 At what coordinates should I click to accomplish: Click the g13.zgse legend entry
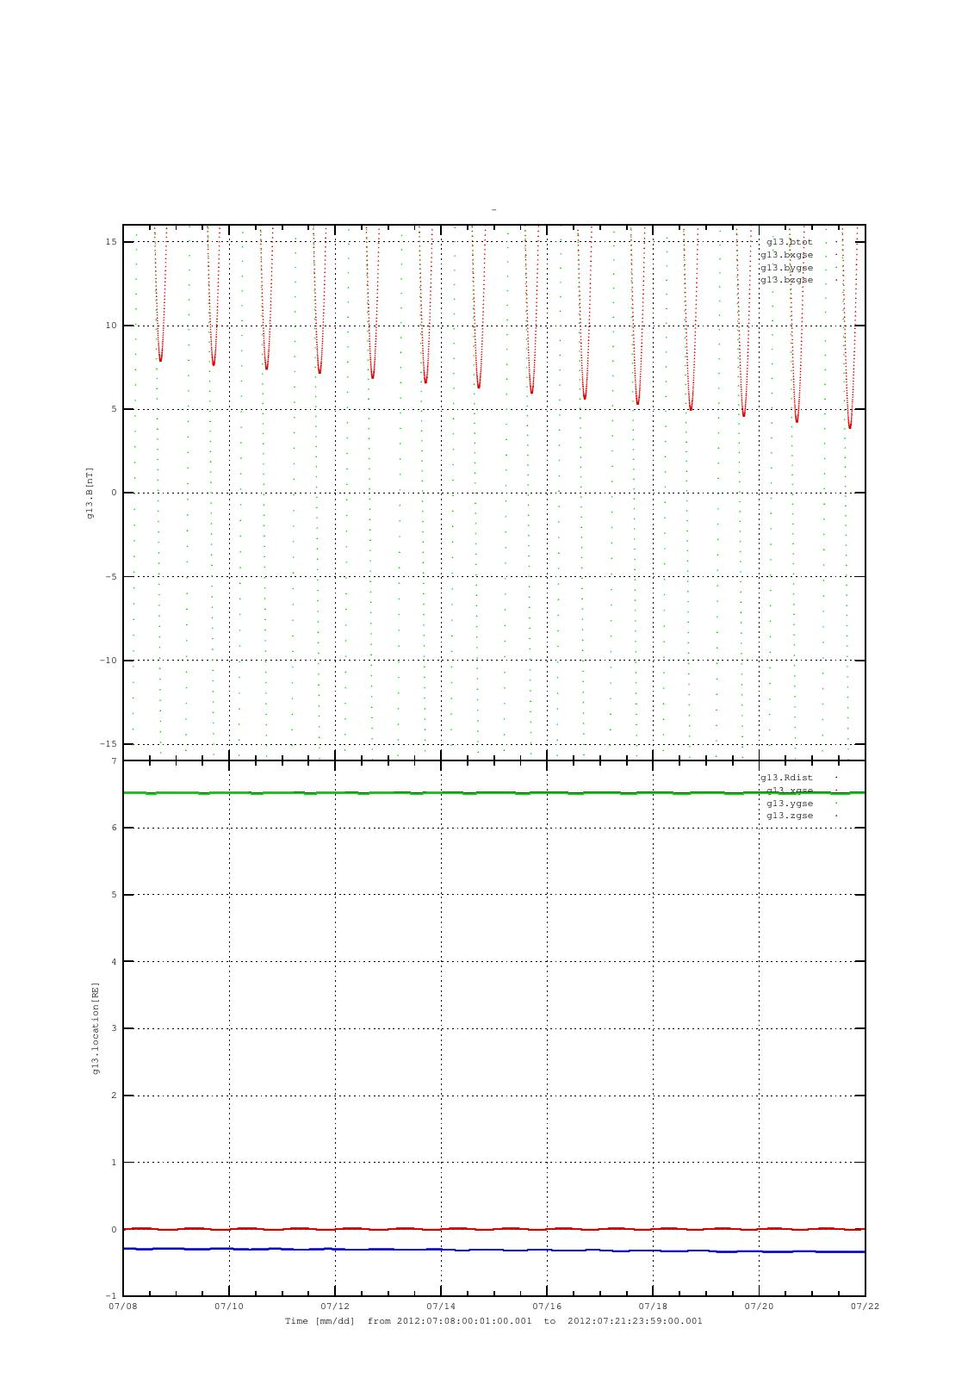click(790, 816)
